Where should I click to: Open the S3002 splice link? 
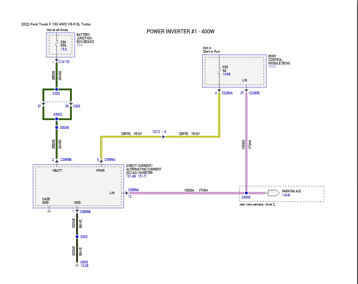coord(58,114)
